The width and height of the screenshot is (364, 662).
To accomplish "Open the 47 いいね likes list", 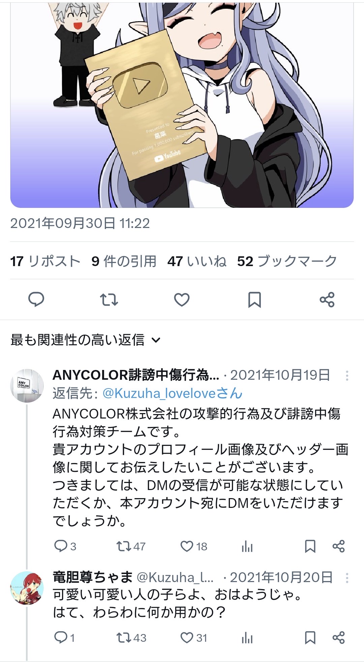I will tap(197, 261).
